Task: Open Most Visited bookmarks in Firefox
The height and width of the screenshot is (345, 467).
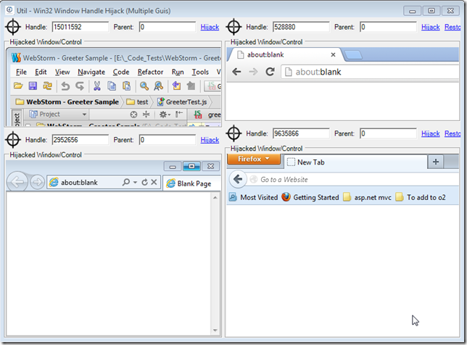Action: 254,197
